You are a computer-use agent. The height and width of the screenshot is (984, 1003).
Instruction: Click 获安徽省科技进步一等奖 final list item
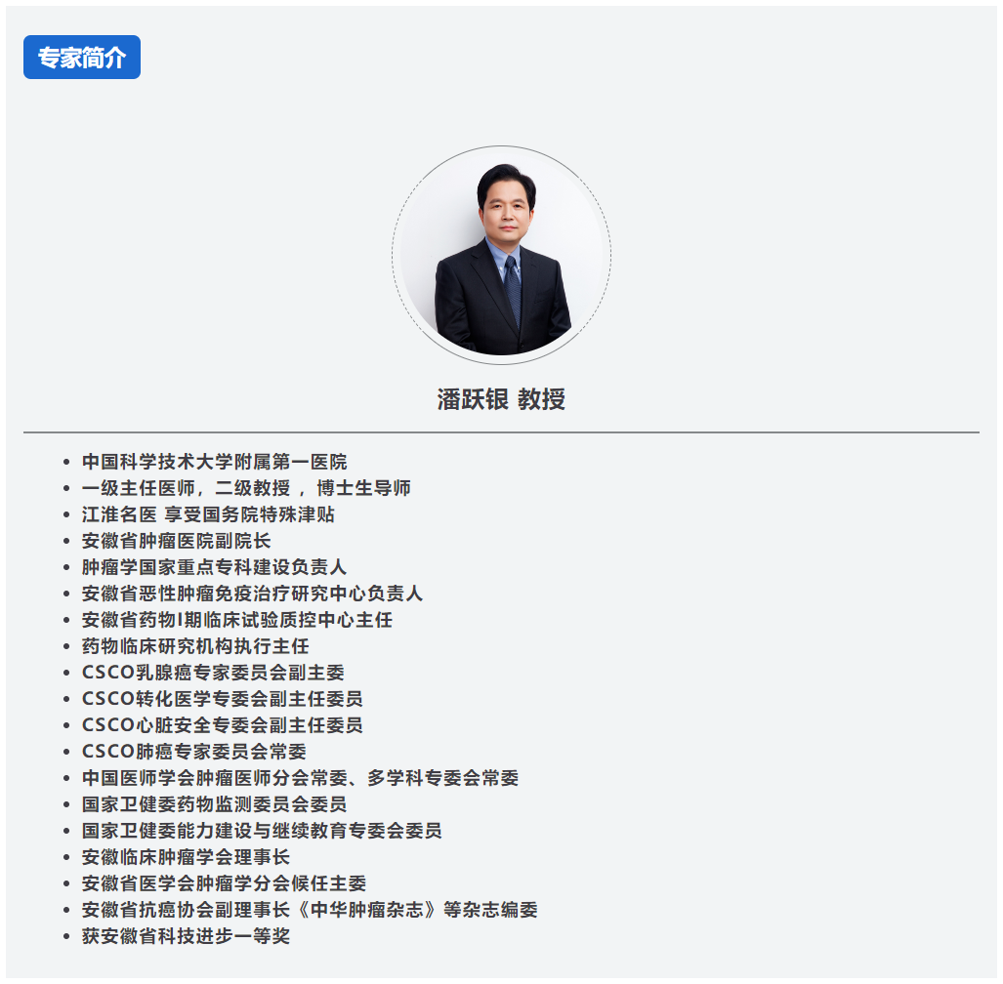pyautogui.click(x=186, y=936)
